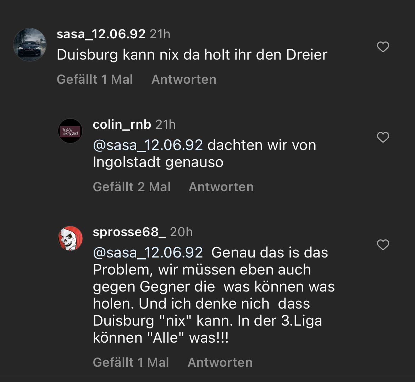Click the 20h timestamp beside sprosse68_
Viewport: 415px width, 382px height.
click(181, 232)
